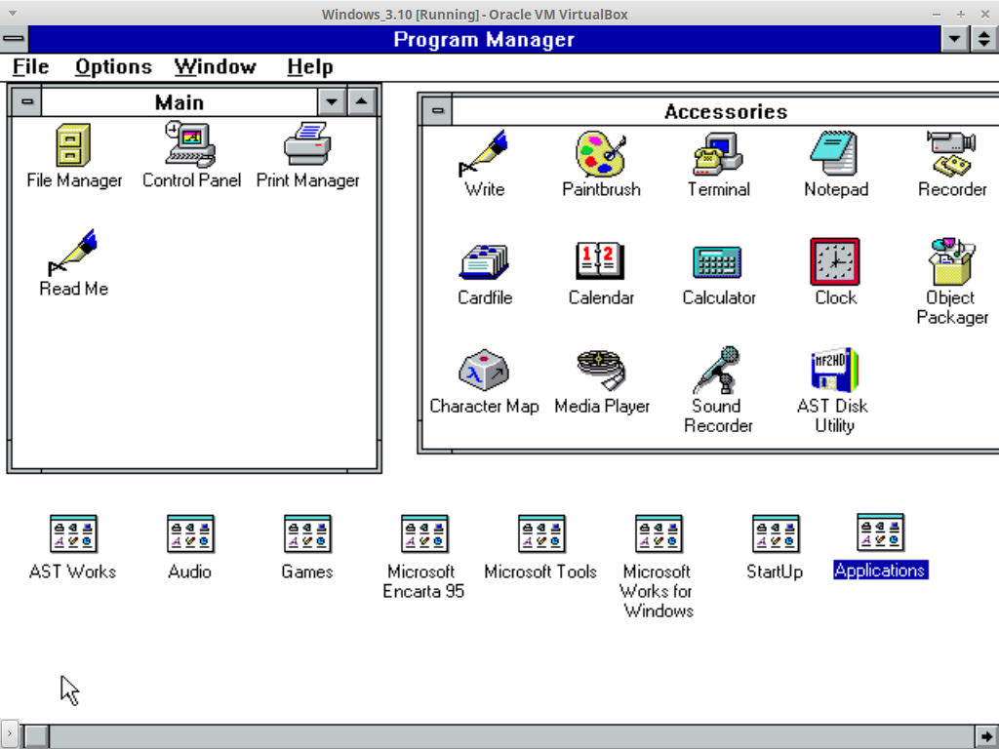Viewport: 999px width, 749px height.
Task: Click the horizontal scrollbar right arrow
Action: point(987,735)
